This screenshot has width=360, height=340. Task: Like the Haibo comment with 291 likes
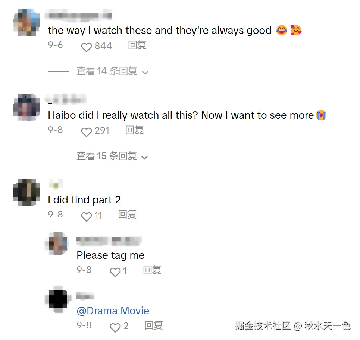point(86,132)
